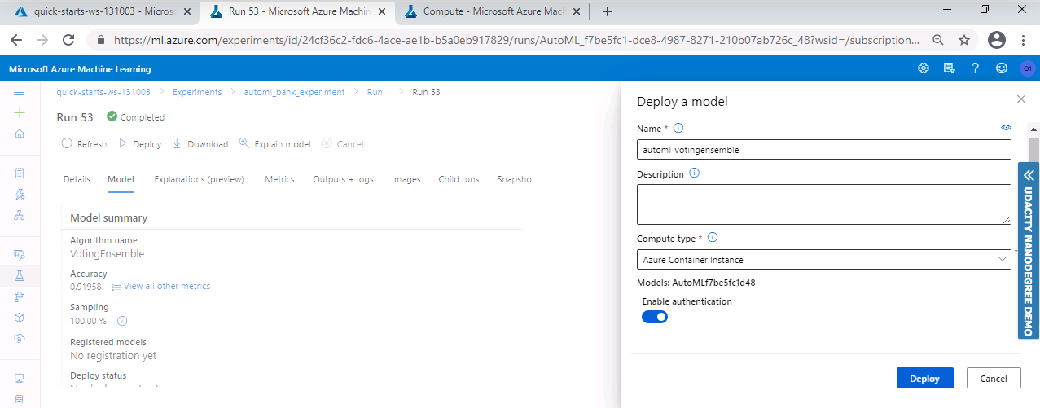Screen dimensions: 1040x408
Task: Open Designer hierarchy icon in sidebar
Action: click(20, 215)
